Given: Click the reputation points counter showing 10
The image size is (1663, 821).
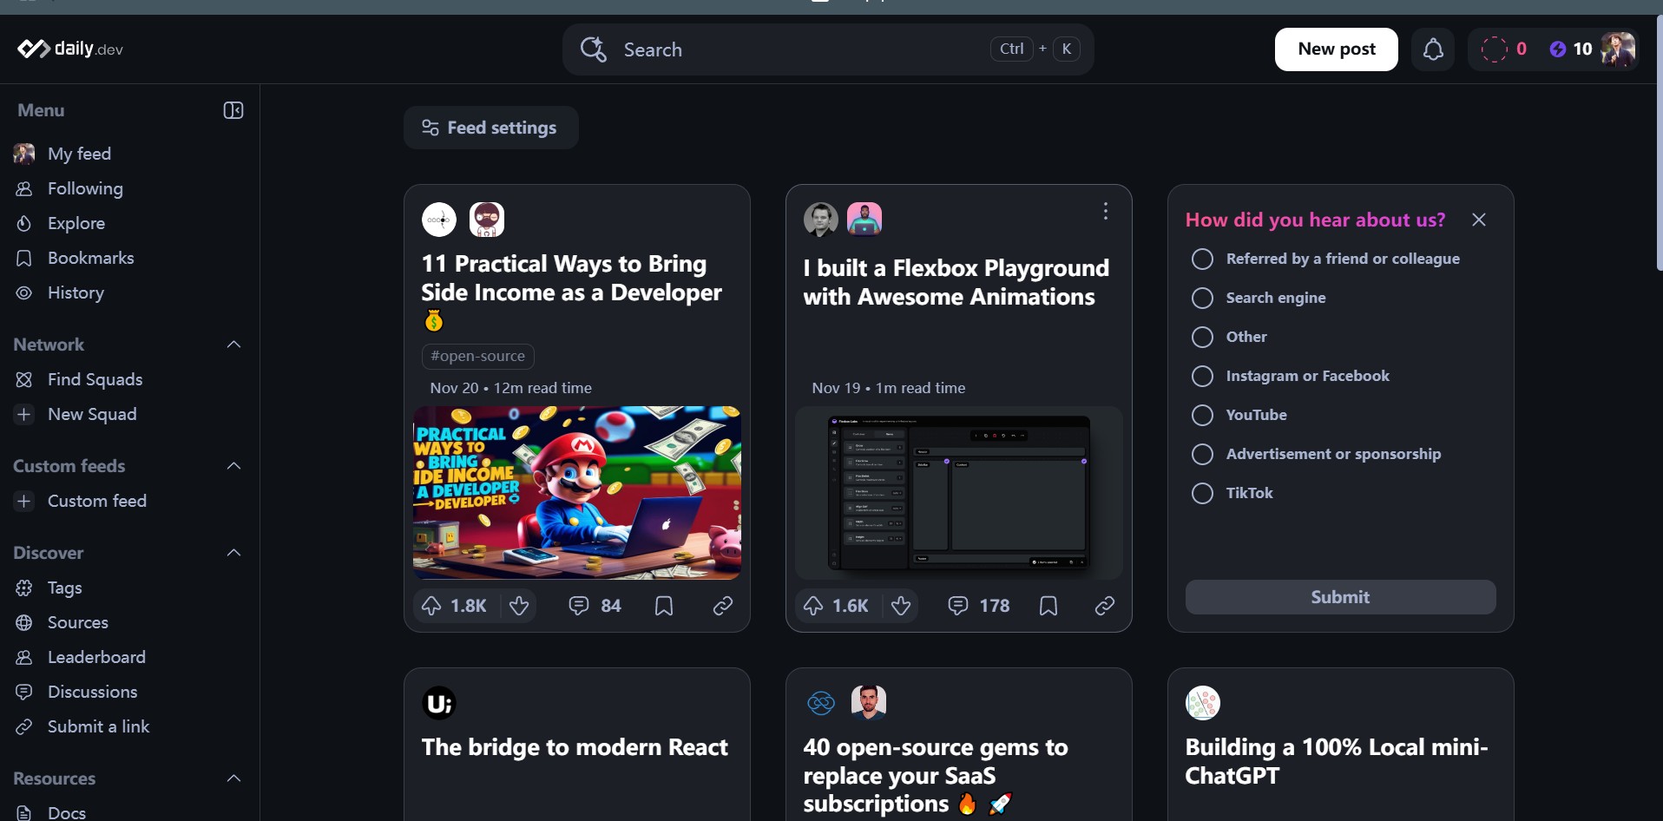Looking at the screenshot, I should (1571, 49).
